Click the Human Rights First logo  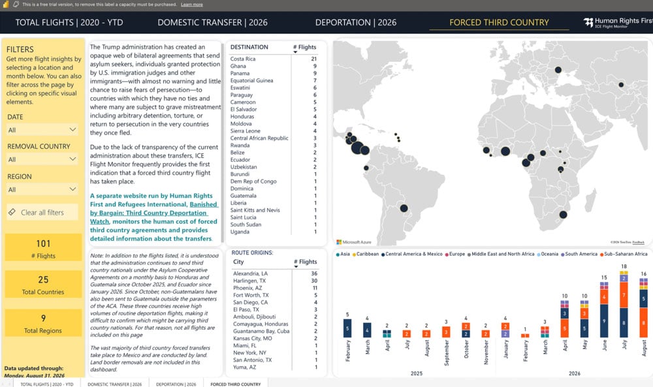point(618,22)
